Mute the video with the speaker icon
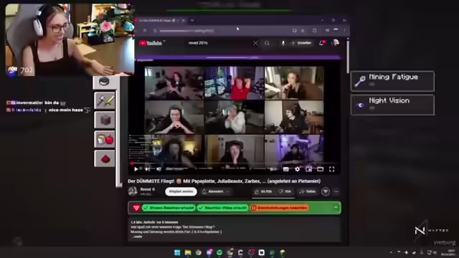The height and width of the screenshot is (258, 459). click(158, 169)
